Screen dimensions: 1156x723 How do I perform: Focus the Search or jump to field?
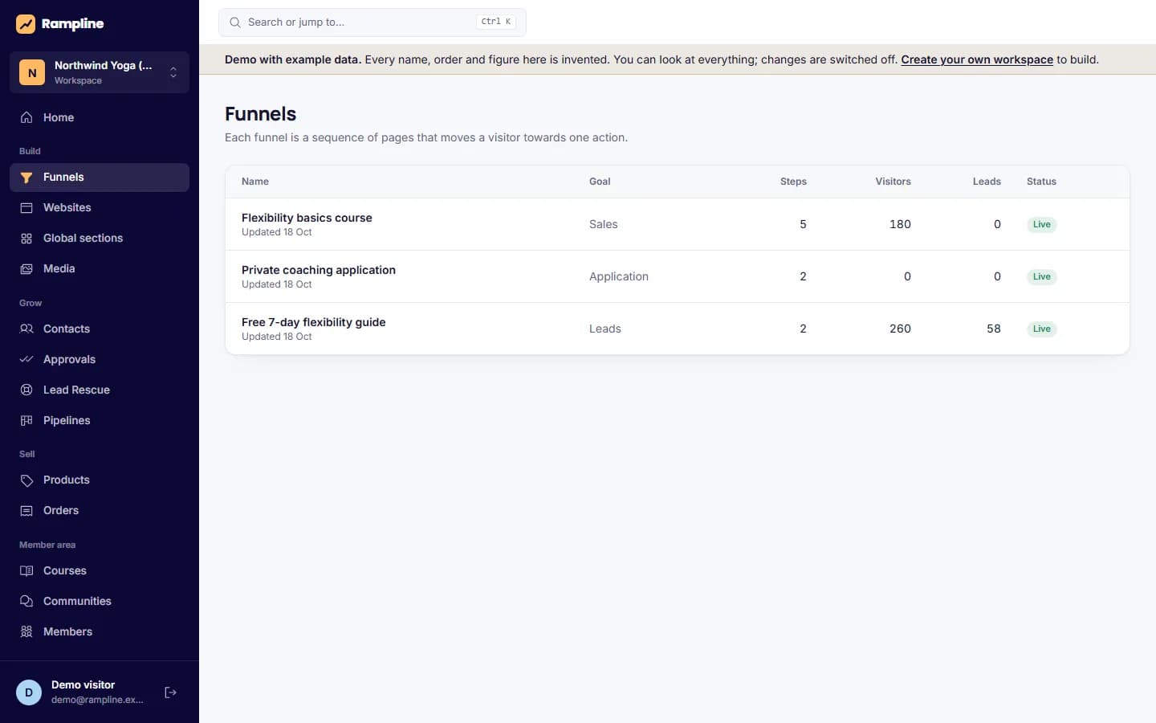pyautogui.click(x=372, y=22)
